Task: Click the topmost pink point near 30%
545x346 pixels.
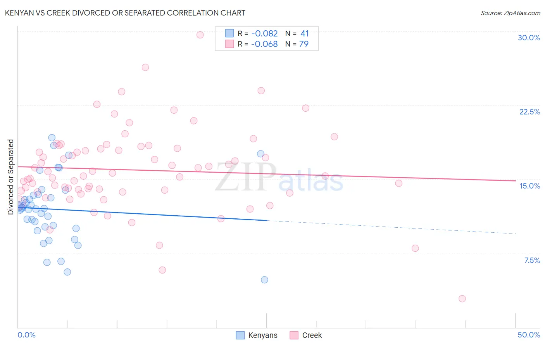Action: tap(200, 35)
